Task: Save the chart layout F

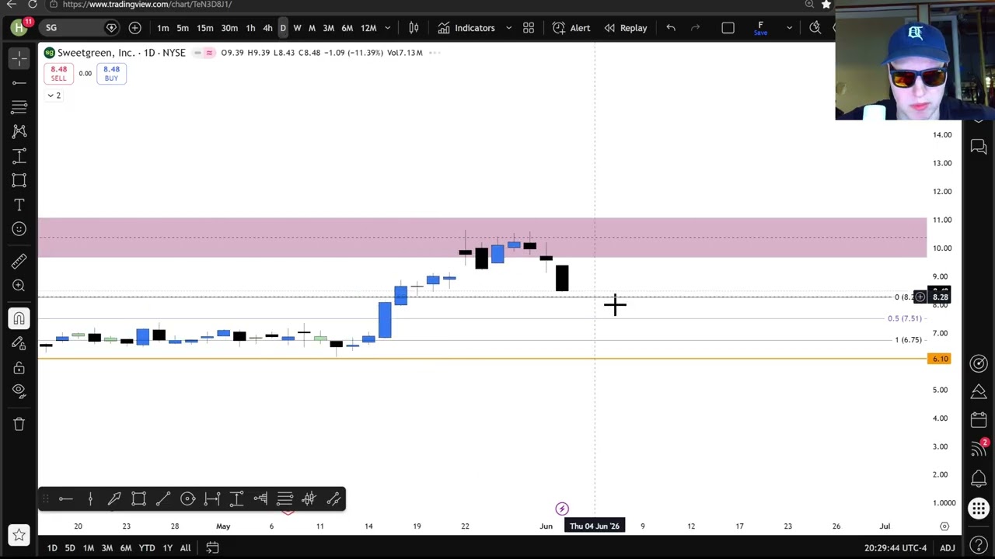Action: 760,28
